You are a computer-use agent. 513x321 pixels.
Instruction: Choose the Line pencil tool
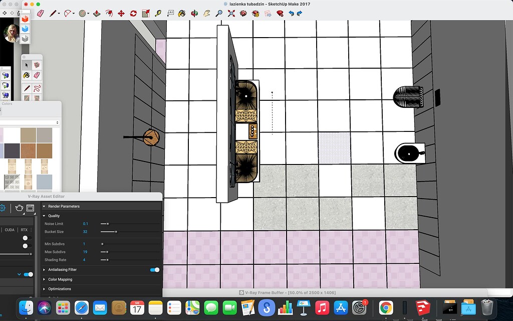[27, 88]
